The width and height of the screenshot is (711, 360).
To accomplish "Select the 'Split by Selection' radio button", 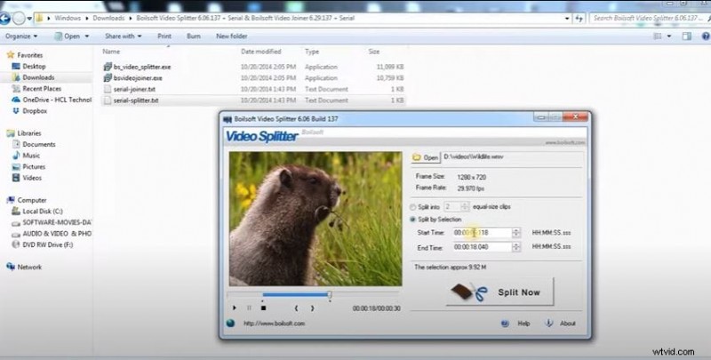I will 412,220.
